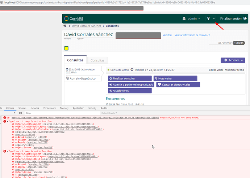The width and height of the screenshot is (250, 178).
Task: Click the gear icon in Acciones
Action: tap(226, 60)
